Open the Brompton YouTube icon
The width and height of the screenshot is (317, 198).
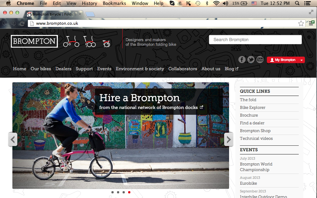(x=260, y=60)
